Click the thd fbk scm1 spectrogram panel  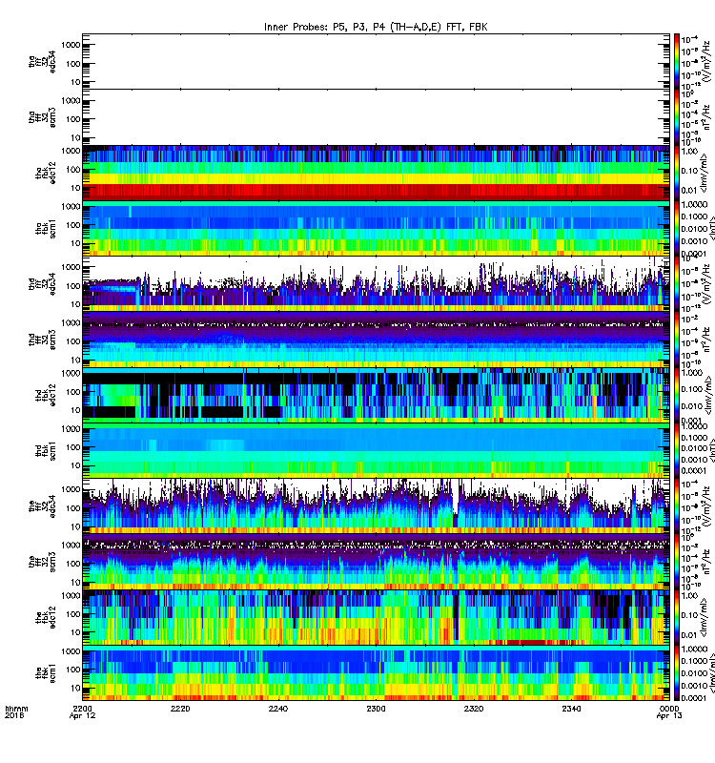click(376, 451)
